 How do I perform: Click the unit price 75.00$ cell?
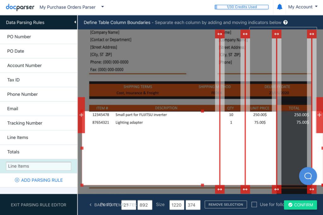(x=260, y=122)
